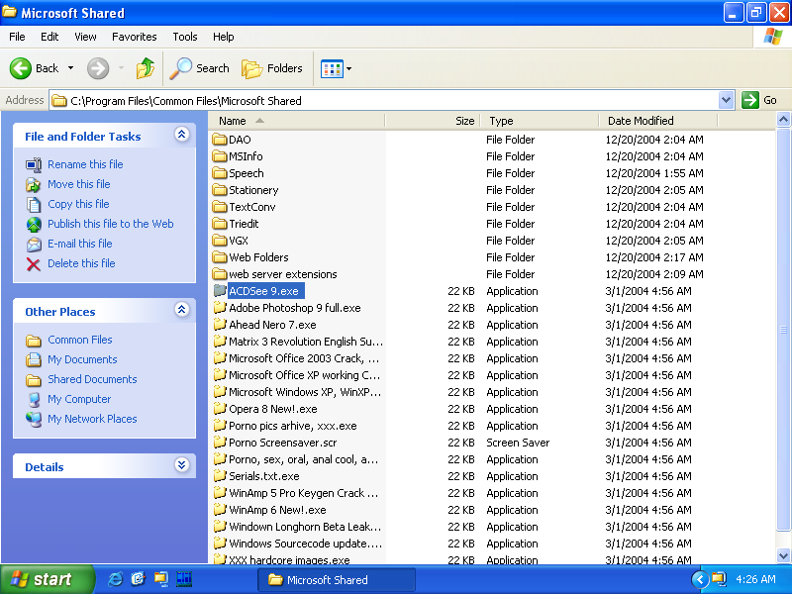
Task: Click Delete this file
Action: pyautogui.click(x=81, y=263)
